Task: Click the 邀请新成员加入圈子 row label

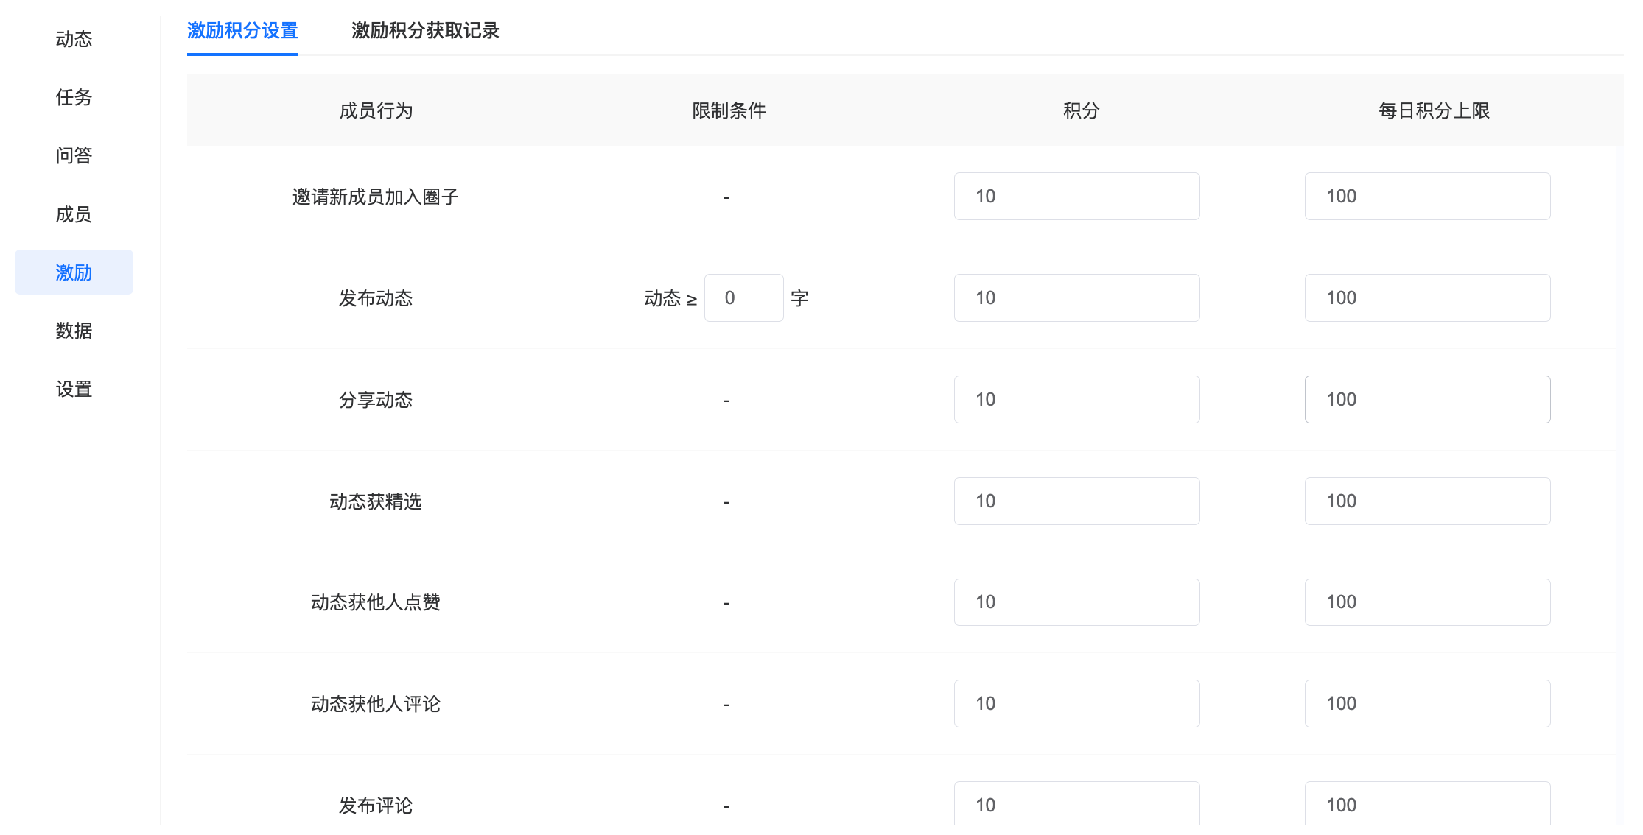Action: 376,197
